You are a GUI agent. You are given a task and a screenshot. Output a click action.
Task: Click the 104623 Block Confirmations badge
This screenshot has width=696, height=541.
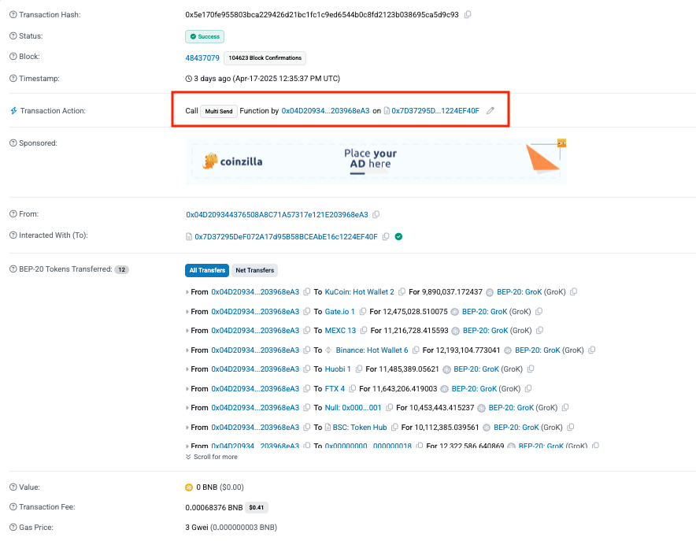click(264, 57)
